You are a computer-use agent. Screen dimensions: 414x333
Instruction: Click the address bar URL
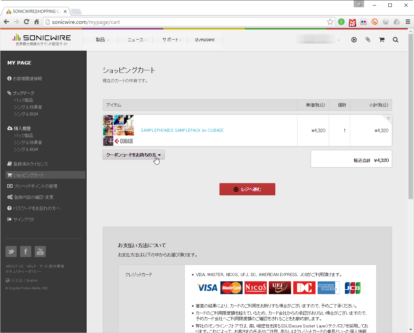click(x=86, y=22)
